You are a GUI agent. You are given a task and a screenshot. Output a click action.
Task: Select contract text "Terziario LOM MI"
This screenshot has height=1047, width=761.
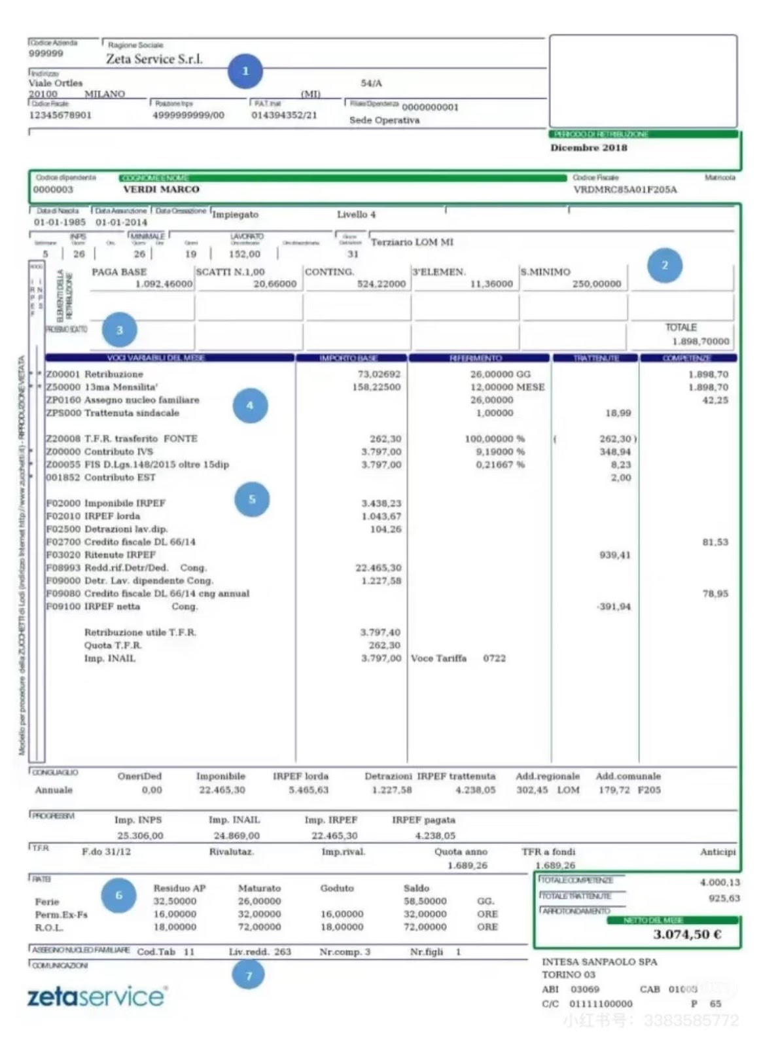click(412, 242)
